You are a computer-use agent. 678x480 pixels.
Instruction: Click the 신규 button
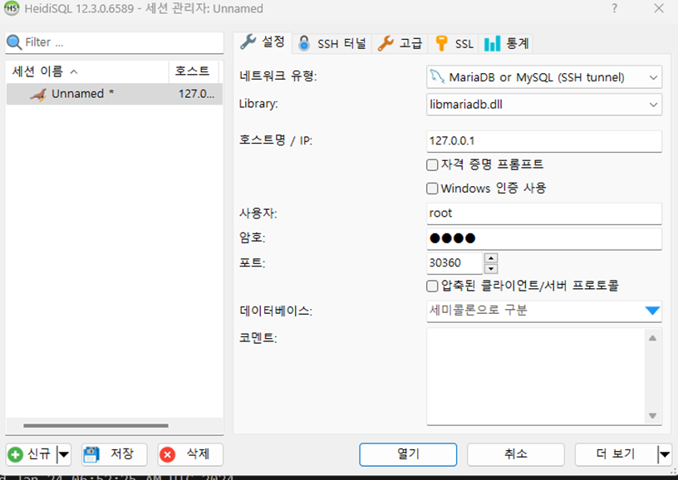(30, 454)
